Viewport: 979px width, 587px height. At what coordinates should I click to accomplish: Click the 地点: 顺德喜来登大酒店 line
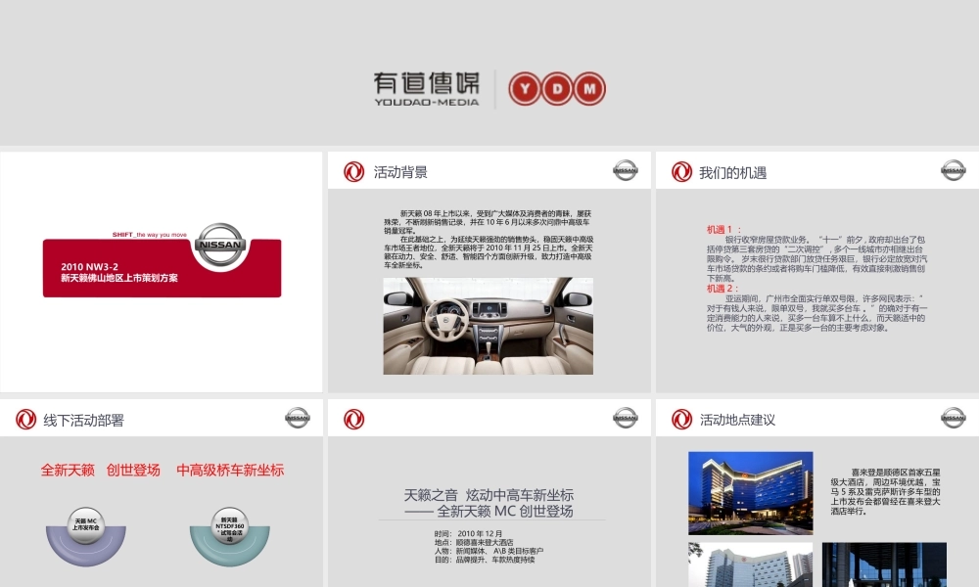click(474, 543)
